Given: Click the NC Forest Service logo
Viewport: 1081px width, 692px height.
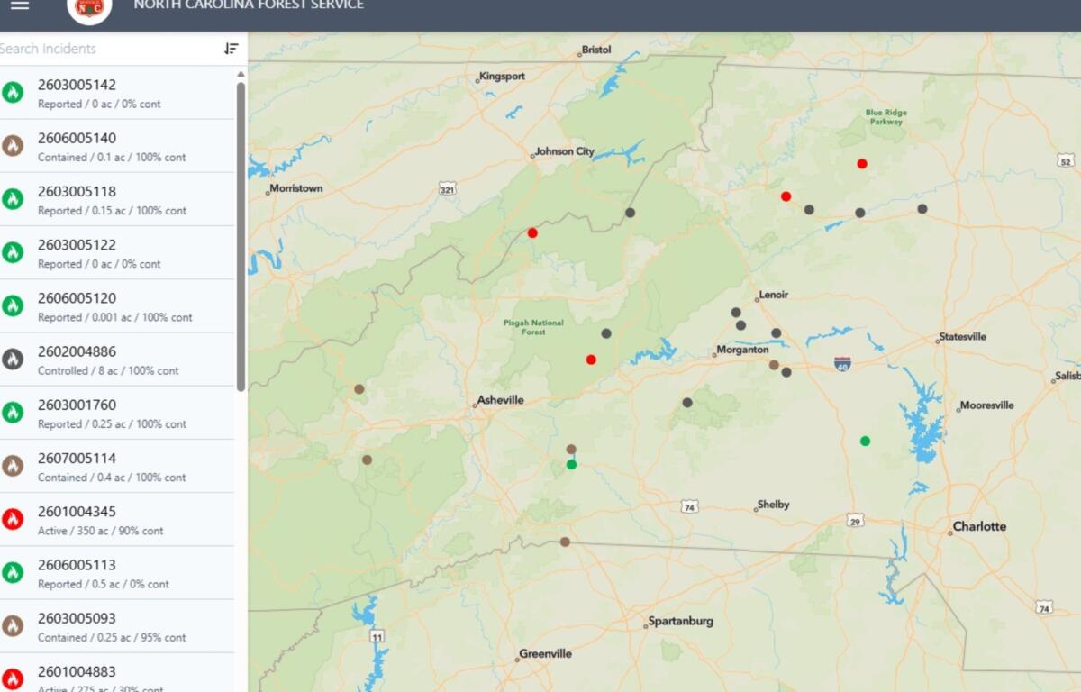Looking at the screenshot, I should 89,8.
